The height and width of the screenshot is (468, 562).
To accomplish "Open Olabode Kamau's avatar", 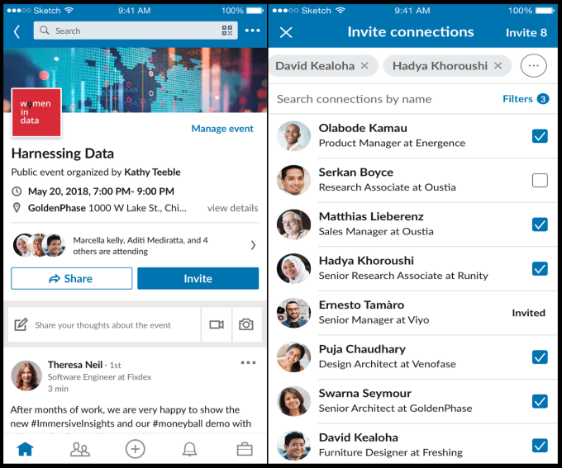I will [x=293, y=135].
